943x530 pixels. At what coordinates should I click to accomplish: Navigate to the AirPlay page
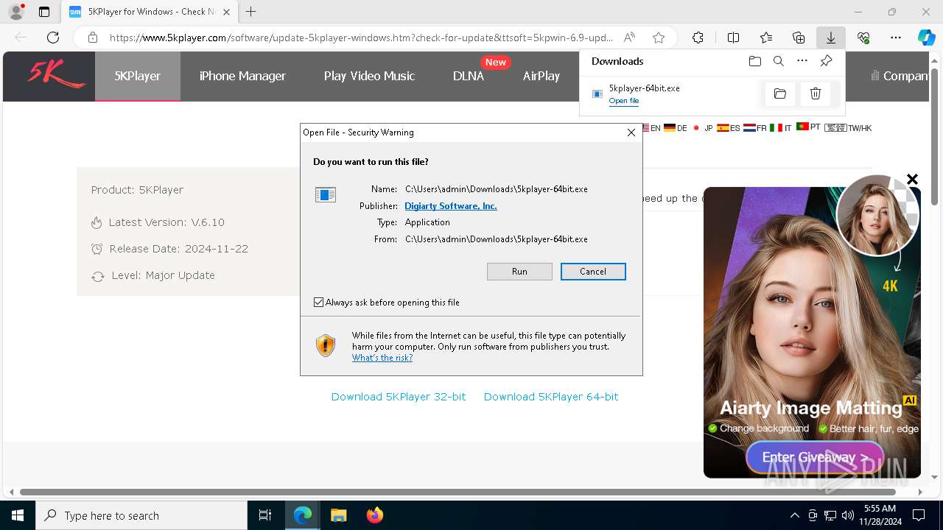tap(541, 76)
